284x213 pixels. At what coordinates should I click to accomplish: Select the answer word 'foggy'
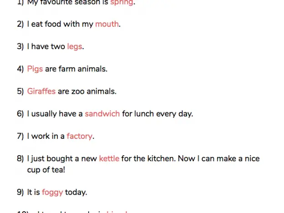pos(52,193)
